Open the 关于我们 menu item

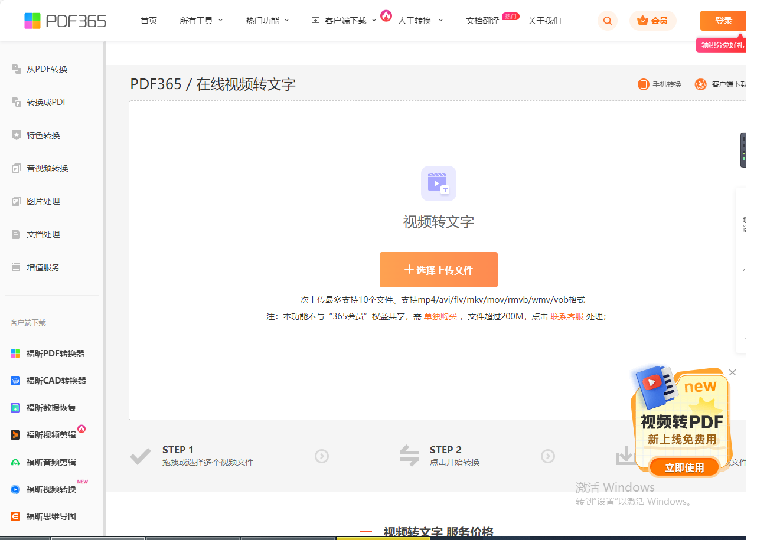click(544, 21)
